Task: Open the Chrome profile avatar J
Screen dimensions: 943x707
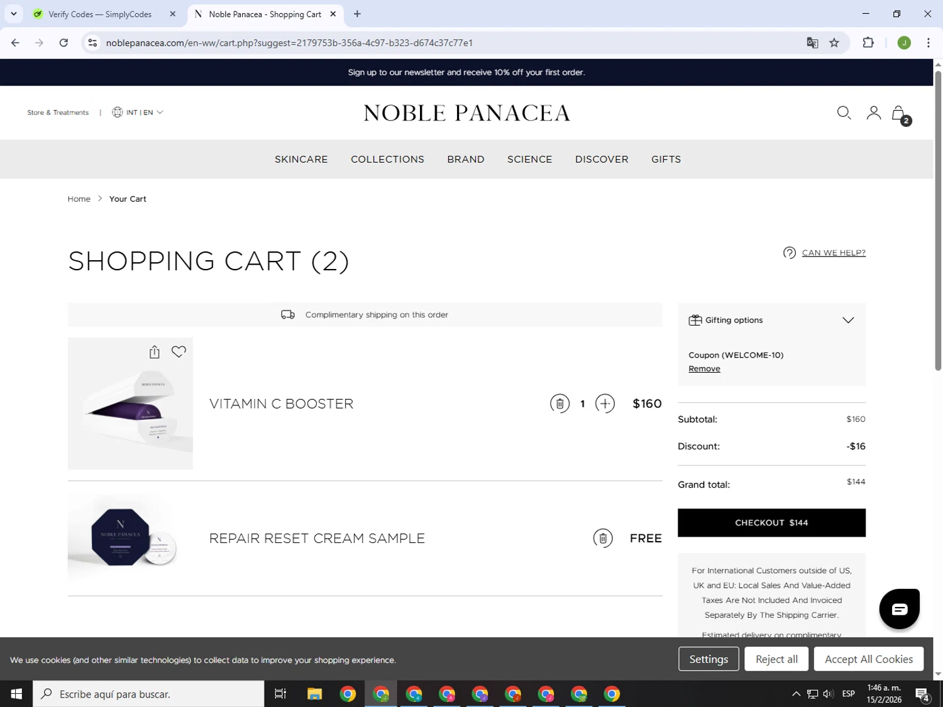Action: (x=904, y=43)
